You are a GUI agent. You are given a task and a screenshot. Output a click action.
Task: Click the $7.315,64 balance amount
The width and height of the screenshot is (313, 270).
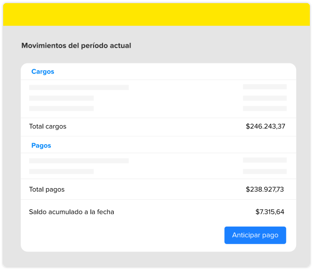[x=270, y=212]
